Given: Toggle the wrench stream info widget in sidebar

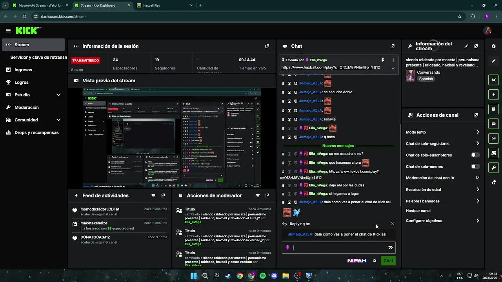Looking at the screenshot, I should 493,168.
